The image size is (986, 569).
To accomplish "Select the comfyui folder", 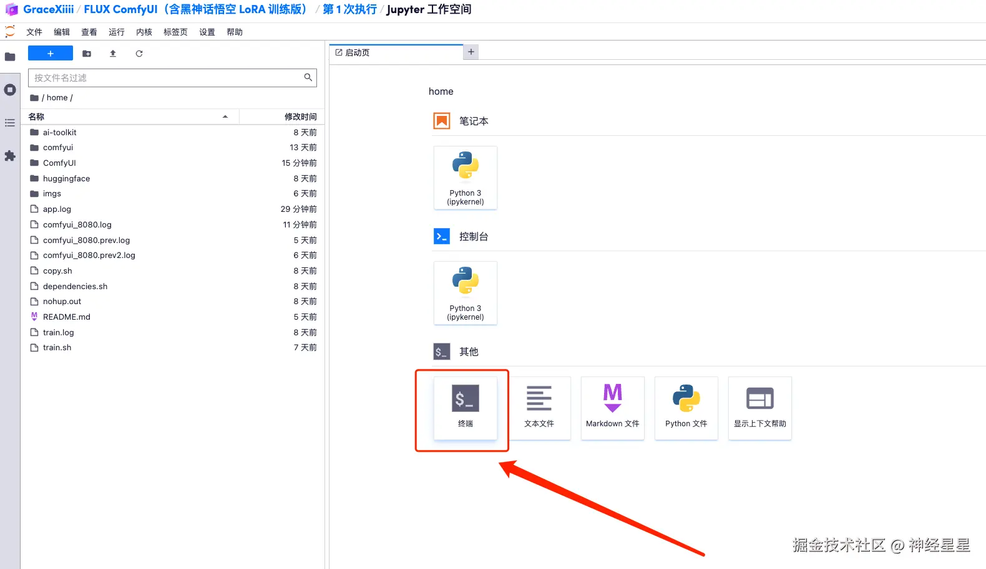I will (173, 148).
